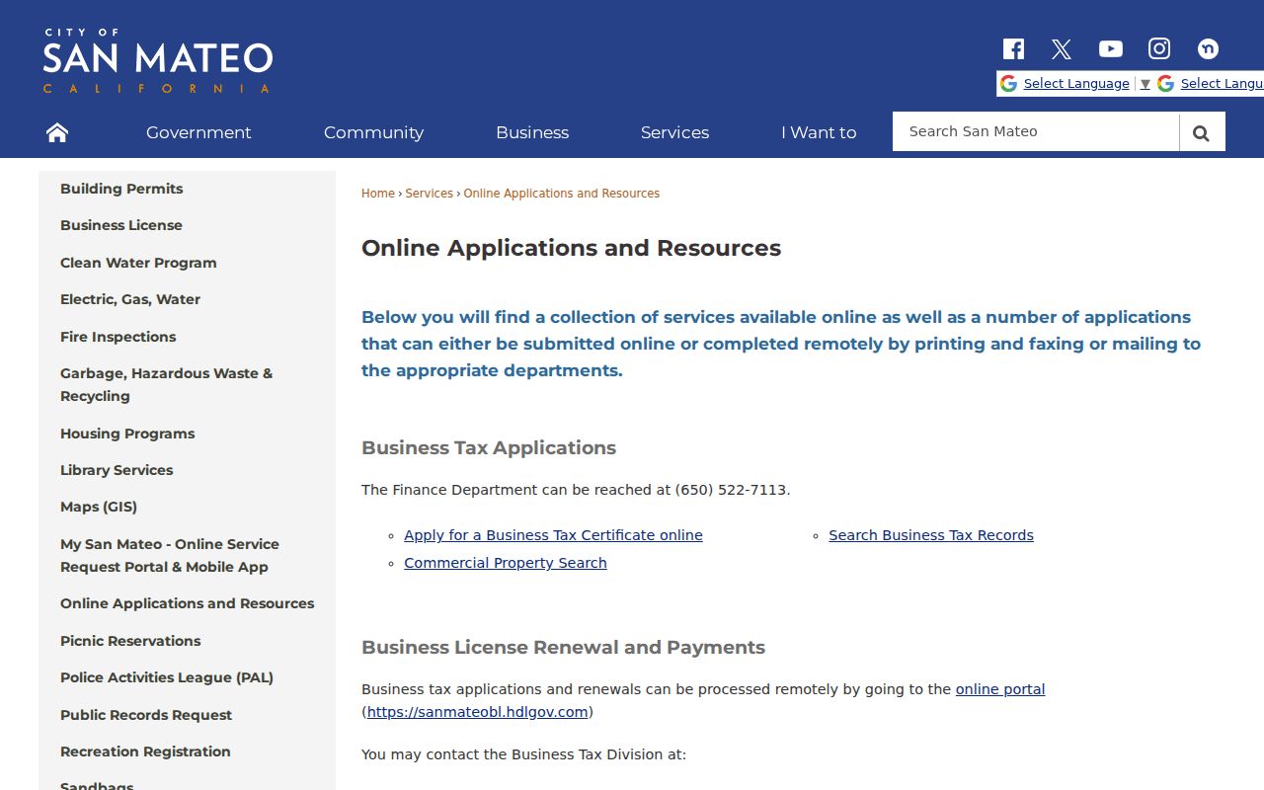1264x790 pixels.
Task: Open the sanmateobl.hdlgov.com URL link
Action: [x=478, y=712]
